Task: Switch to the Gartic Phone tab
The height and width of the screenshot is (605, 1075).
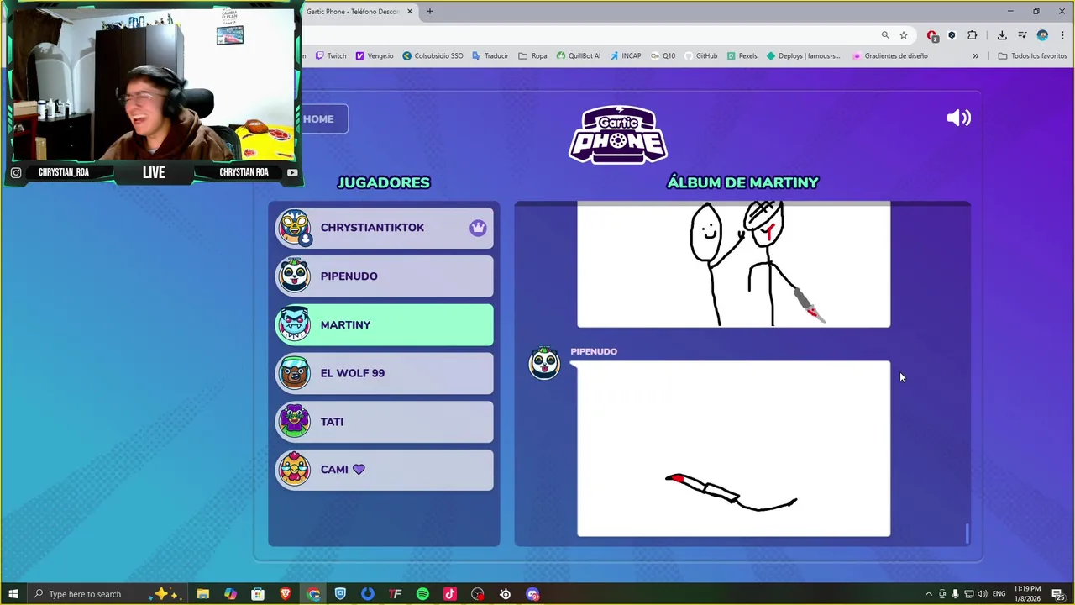Action: point(353,12)
